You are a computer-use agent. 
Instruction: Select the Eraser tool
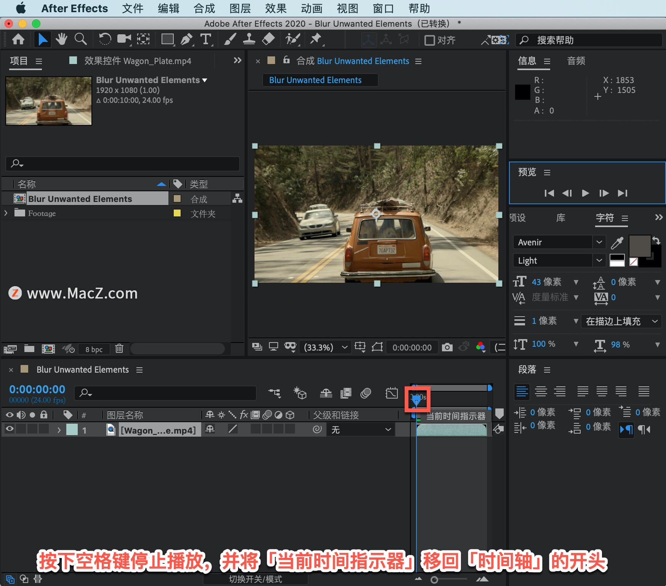[x=269, y=39]
